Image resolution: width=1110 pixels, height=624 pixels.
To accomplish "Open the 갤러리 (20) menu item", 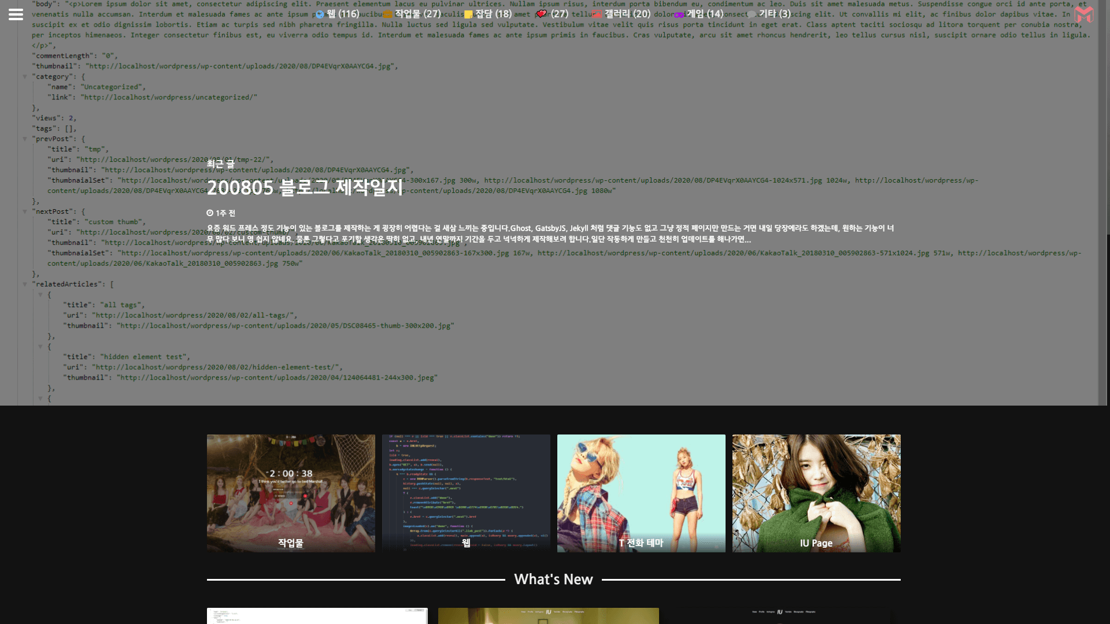I will click(627, 14).
